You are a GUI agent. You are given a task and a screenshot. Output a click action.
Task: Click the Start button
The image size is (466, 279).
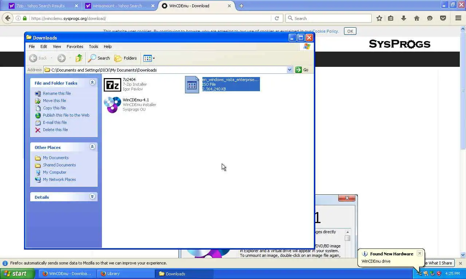click(x=17, y=274)
